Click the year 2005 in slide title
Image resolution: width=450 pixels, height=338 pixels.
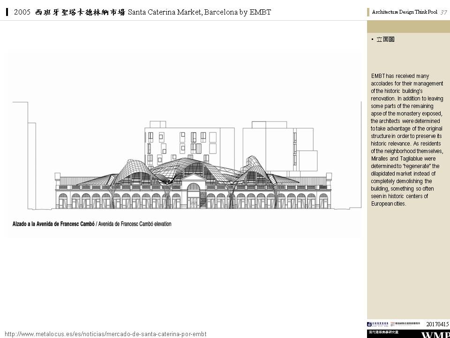coord(22,12)
